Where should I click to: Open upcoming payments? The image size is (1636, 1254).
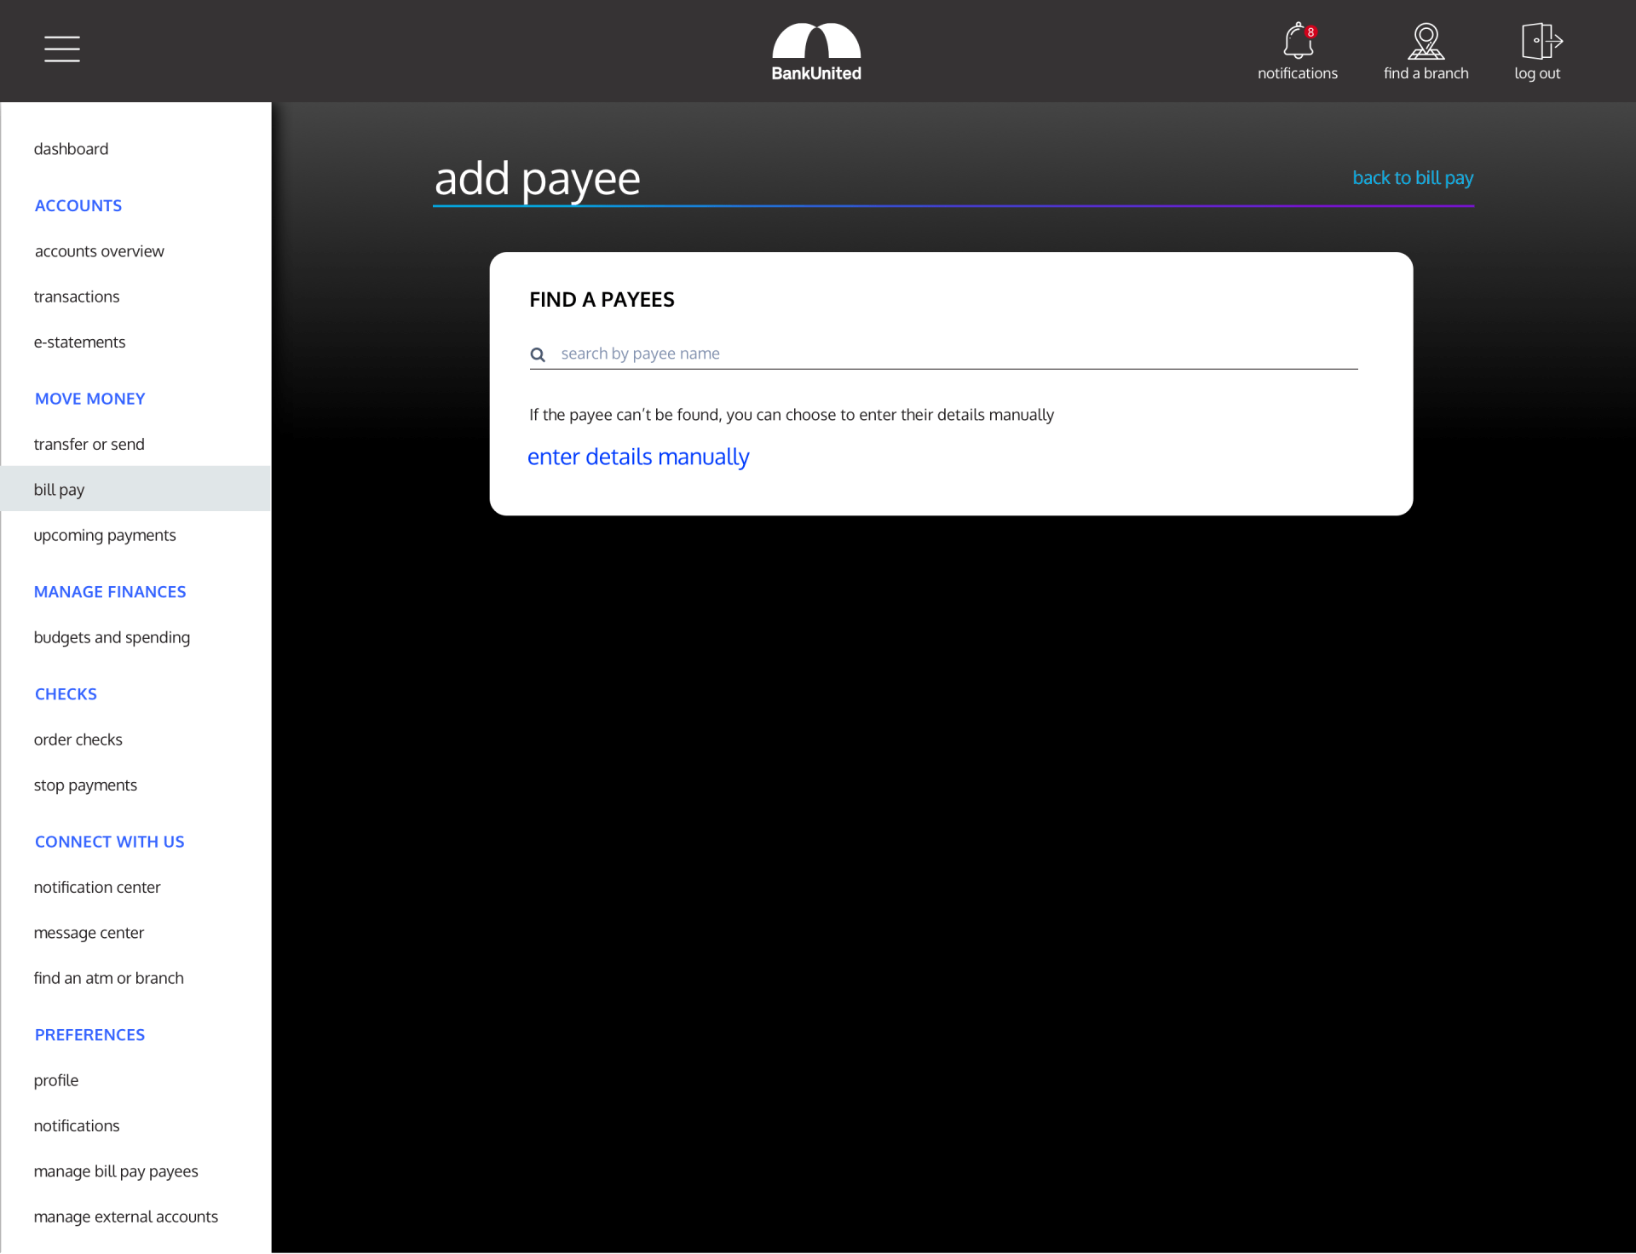tap(105, 536)
